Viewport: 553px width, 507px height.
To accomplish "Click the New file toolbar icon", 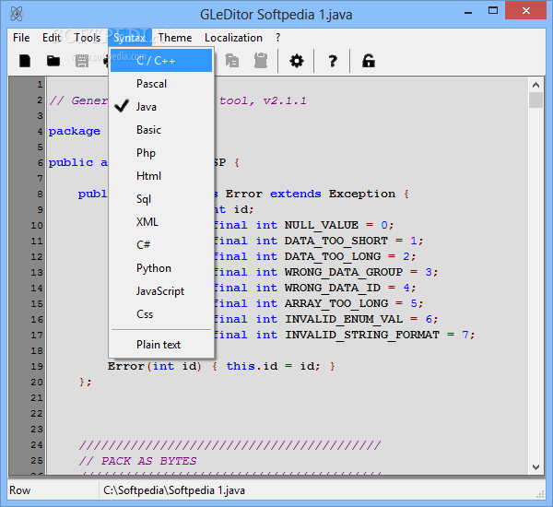I will click(25, 61).
